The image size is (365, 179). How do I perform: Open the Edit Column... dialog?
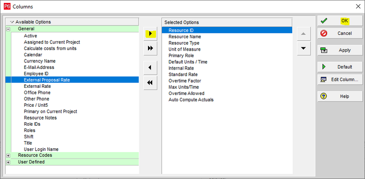point(340,79)
